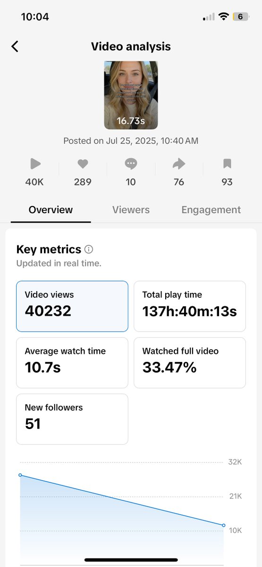The height and width of the screenshot is (567, 262).
Task: Select the Total play time card
Action: (x=190, y=306)
